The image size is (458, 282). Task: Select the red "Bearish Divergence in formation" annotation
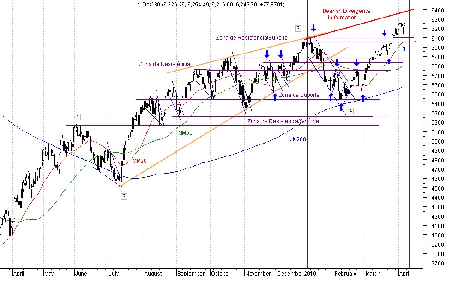(x=346, y=14)
